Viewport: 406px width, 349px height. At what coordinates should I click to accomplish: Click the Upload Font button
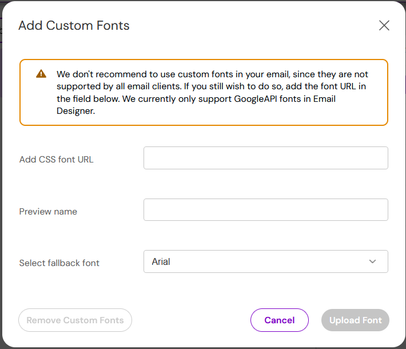click(355, 320)
